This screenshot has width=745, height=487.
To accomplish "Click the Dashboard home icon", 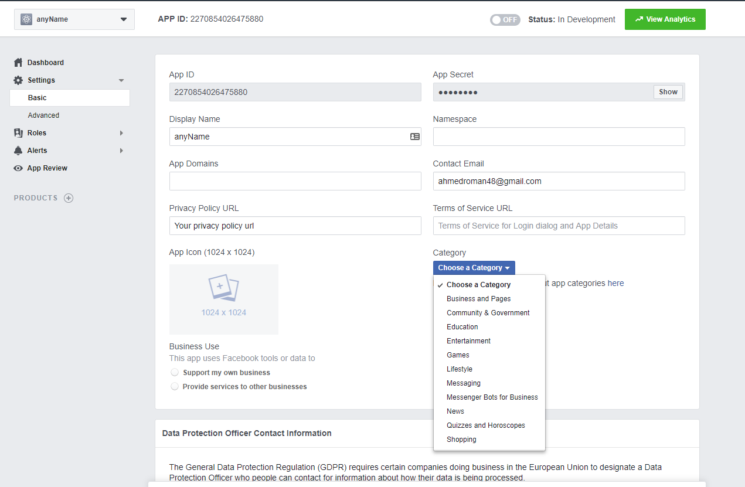I will [18, 63].
